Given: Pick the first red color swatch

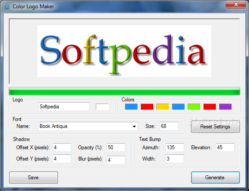Looking at the screenshot, I should tap(147, 107).
